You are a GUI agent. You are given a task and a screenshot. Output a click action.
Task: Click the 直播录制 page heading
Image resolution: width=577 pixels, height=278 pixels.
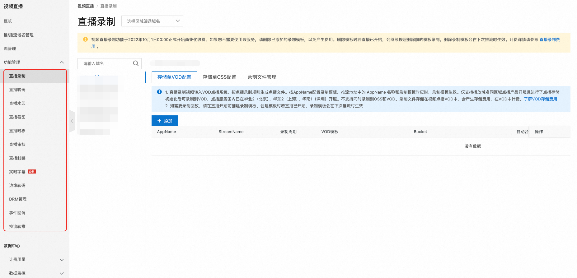96,21
